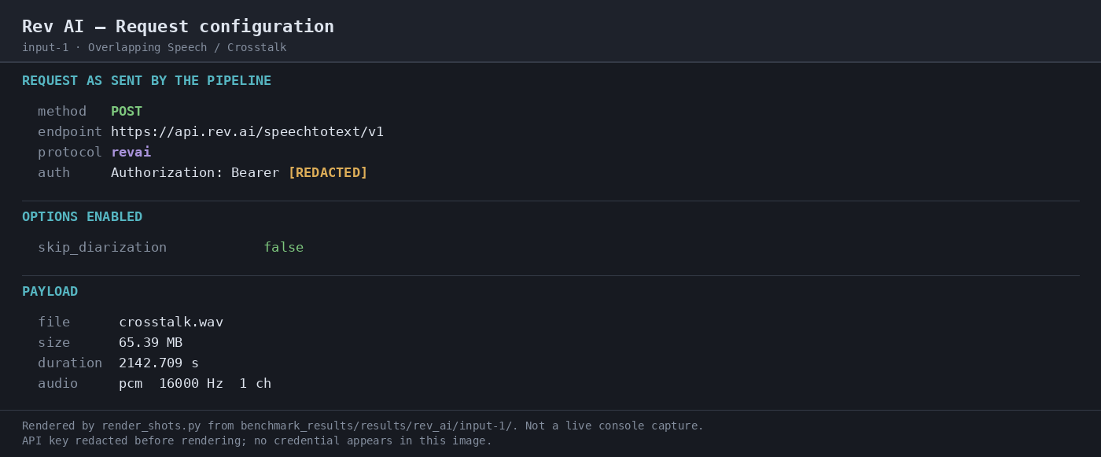Screen dimensions: 1101x457
Task: Select the revai protocol value
Action: pos(131,152)
